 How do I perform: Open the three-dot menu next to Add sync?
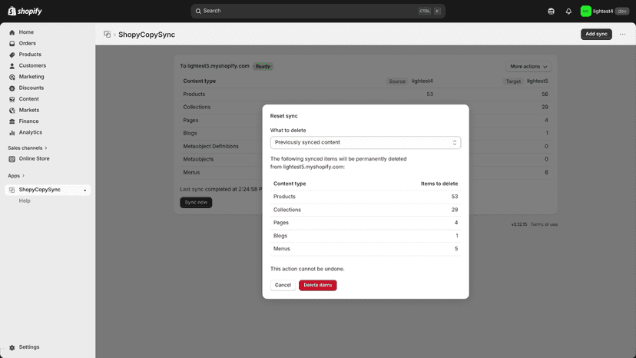623,34
